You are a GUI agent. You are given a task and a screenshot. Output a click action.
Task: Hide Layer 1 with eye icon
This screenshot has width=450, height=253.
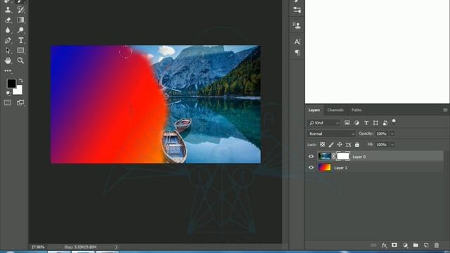pos(311,167)
